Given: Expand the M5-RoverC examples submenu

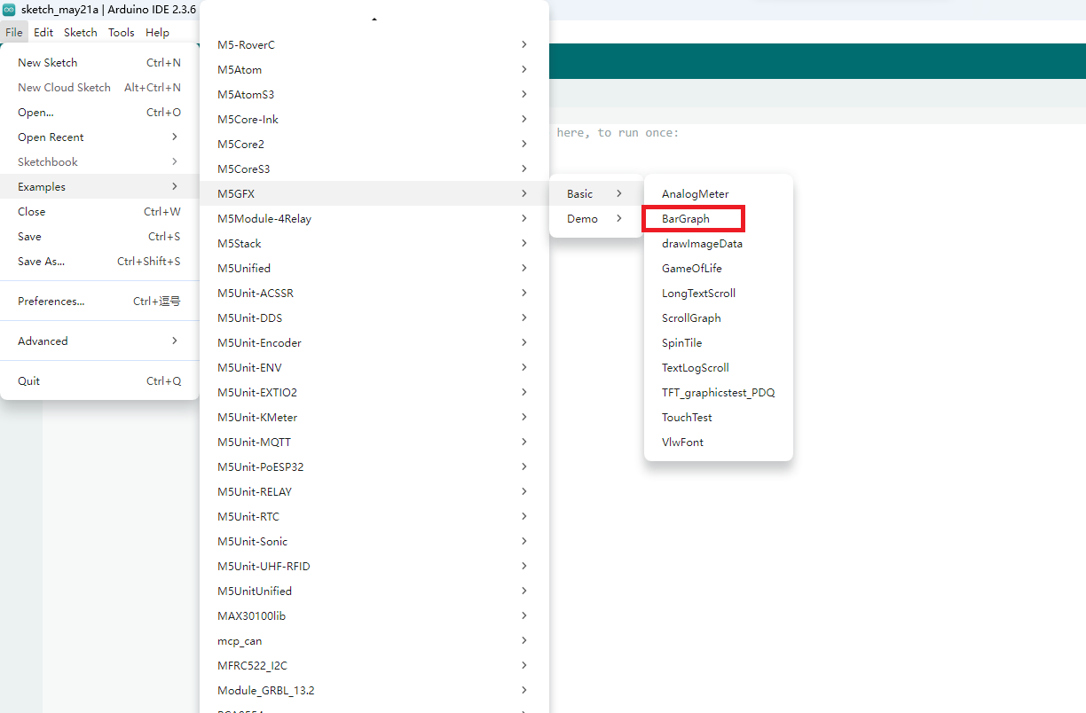Looking at the screenshot, I should click(x=374, y=45).
